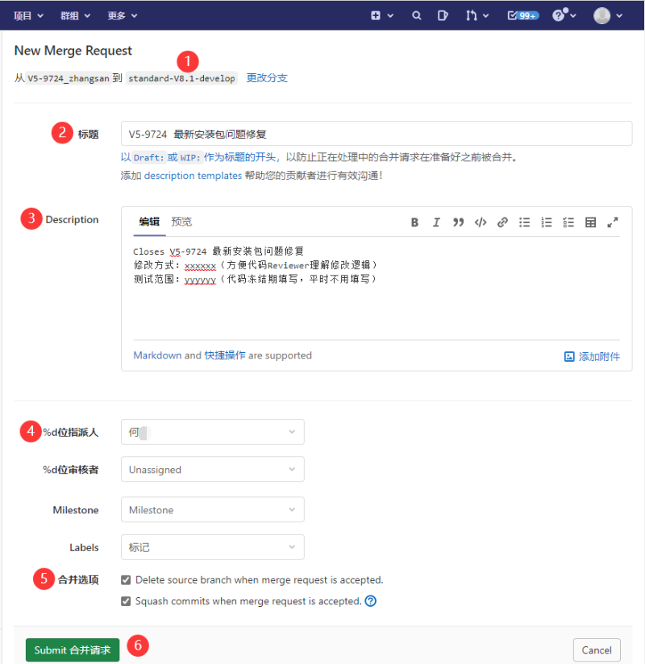
Task: Uncheck Delete source branch option
Action: pos(126,580)
